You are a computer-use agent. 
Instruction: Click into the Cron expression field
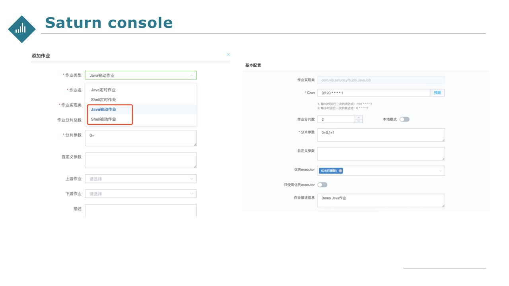coord(374,93)
